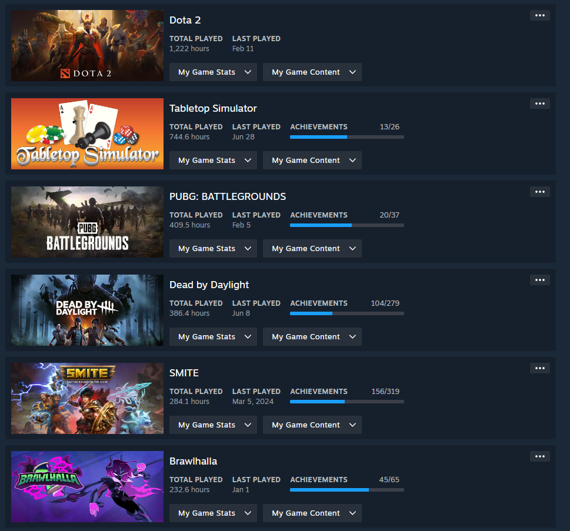Screen dimensions: 570x531
Task: Open the three-dot menu for Tabletop Simulator
Action: (x=540, y=103)
